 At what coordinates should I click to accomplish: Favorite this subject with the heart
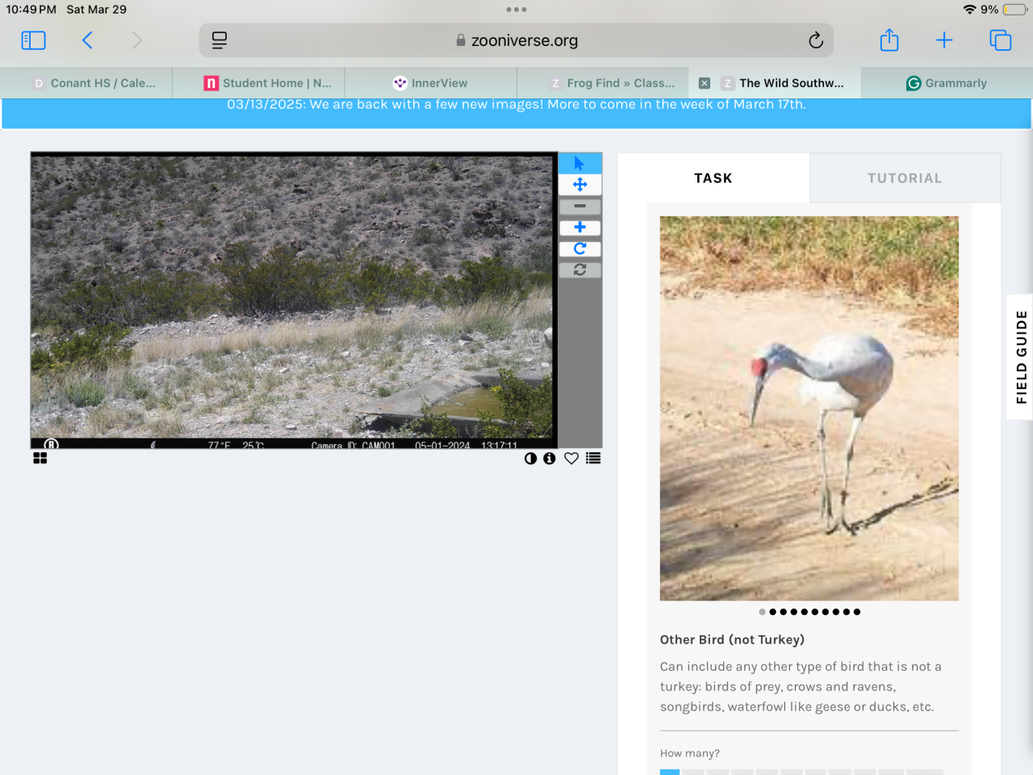(571, 459)
